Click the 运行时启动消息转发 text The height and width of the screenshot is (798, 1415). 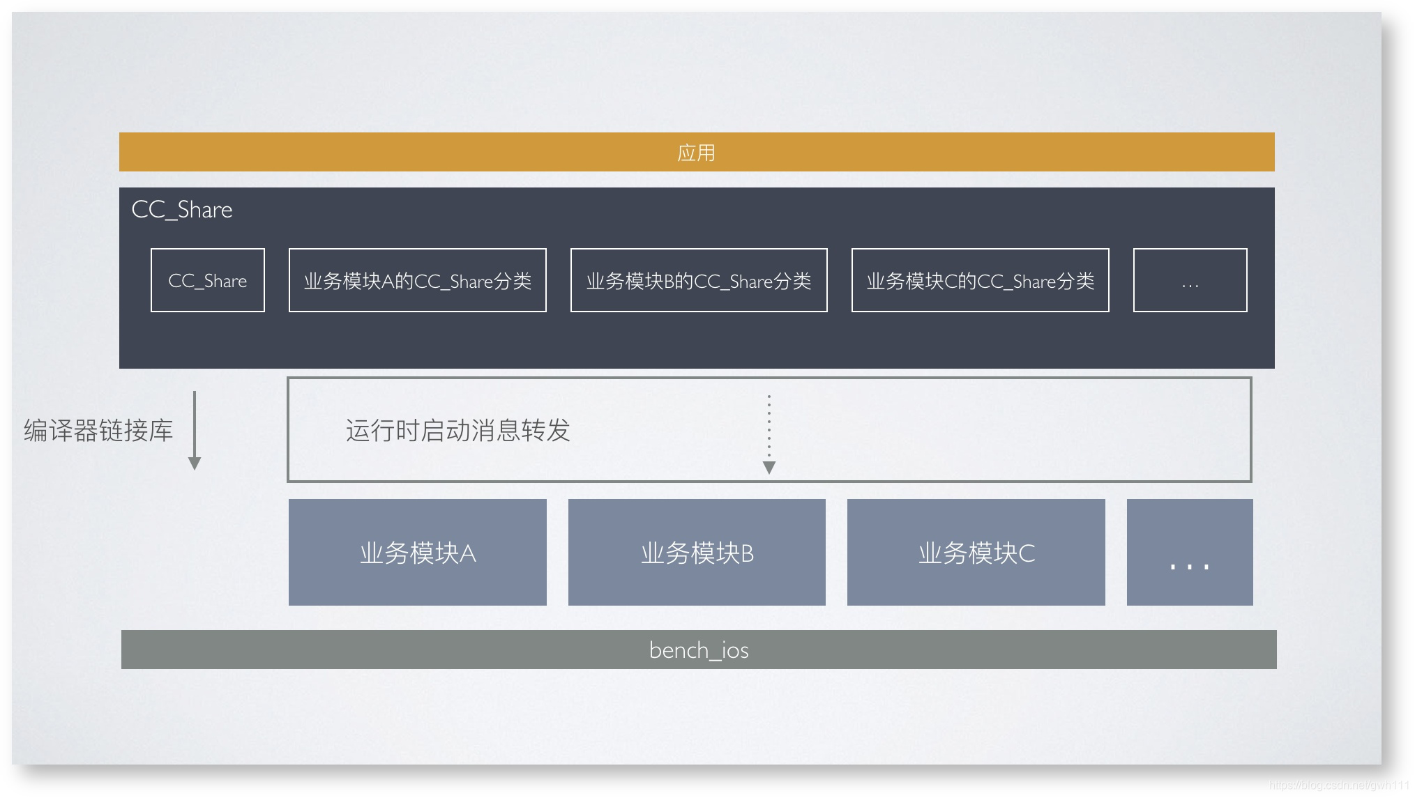(x=457, y=430)
